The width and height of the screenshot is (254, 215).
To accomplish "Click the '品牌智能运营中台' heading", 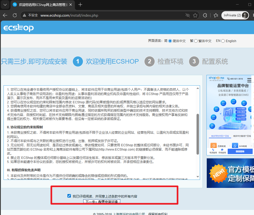I will pos(233,86).
